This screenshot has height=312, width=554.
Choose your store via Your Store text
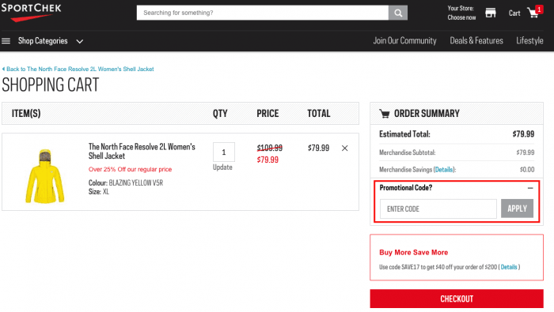coord(461,13)
